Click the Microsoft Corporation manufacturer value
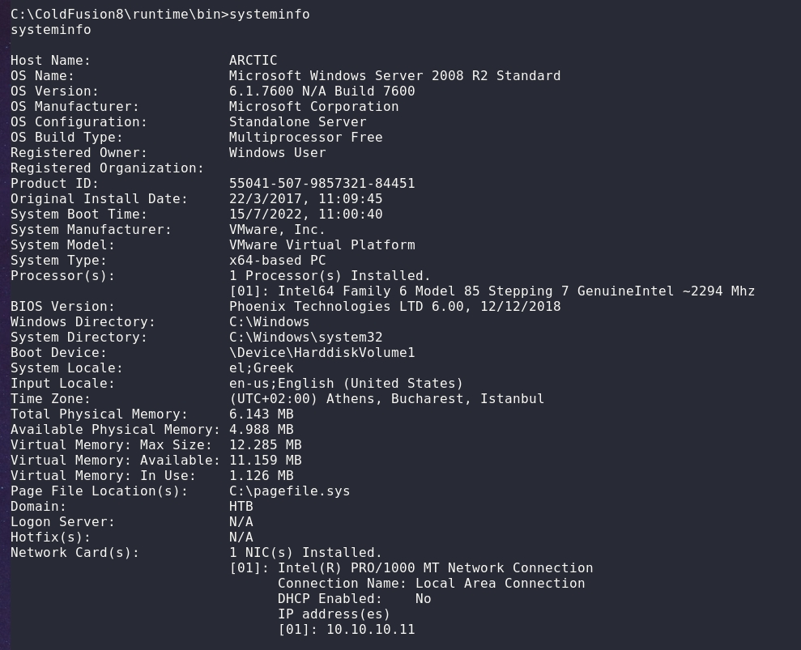 (x=313, y=107)
